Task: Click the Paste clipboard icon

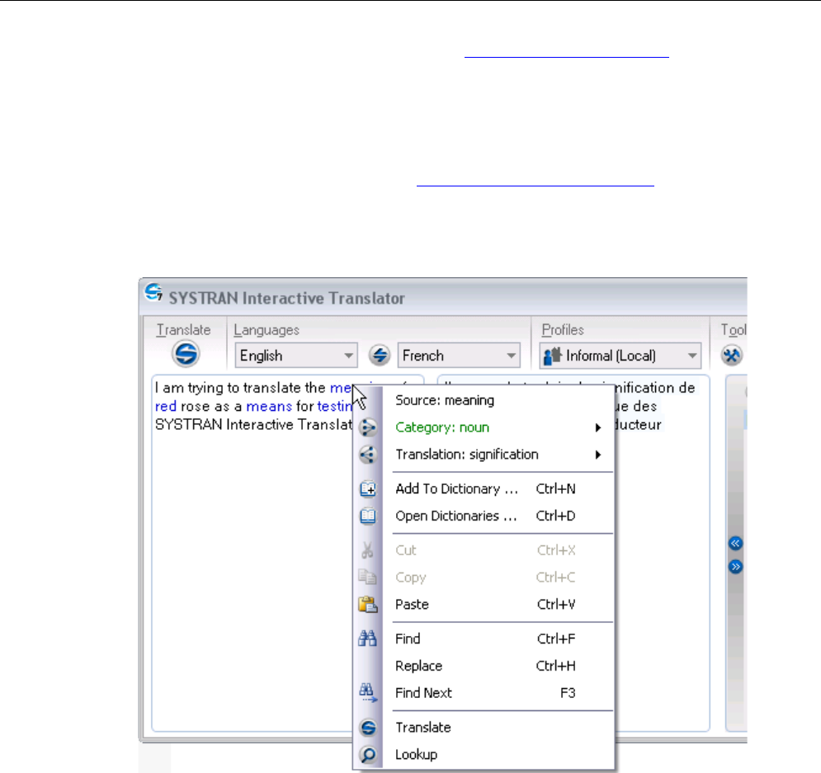Action: tap(367, 605)
